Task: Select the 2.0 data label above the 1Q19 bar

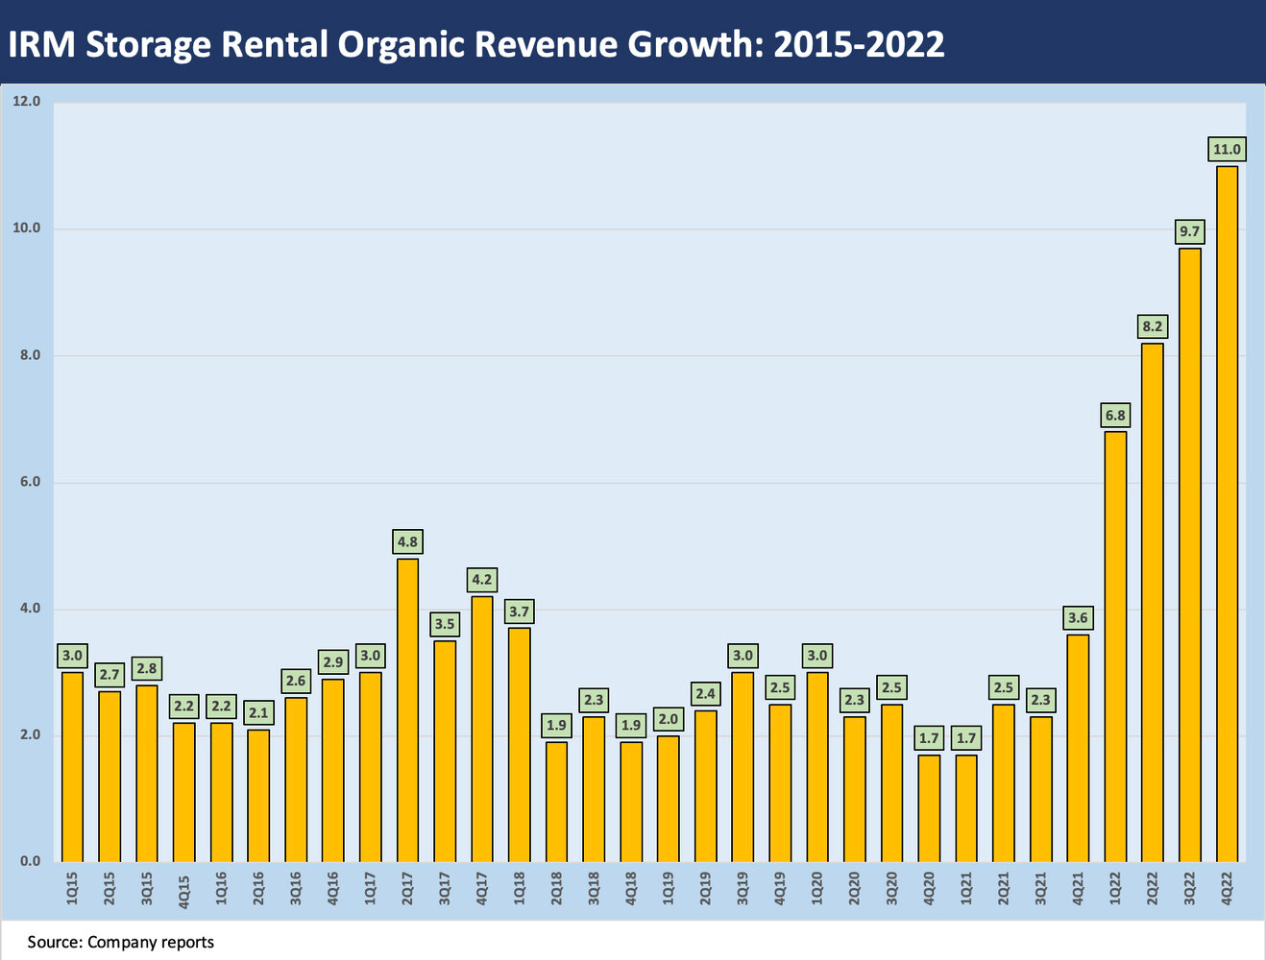Action: [668, 719]
